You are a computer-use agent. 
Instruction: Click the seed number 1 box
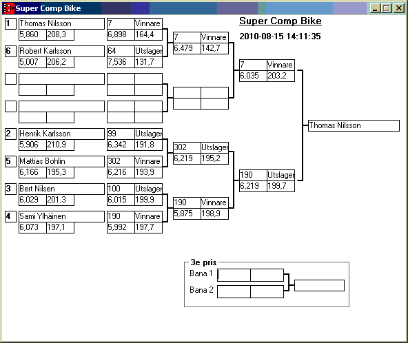click(x=10, y=23)
